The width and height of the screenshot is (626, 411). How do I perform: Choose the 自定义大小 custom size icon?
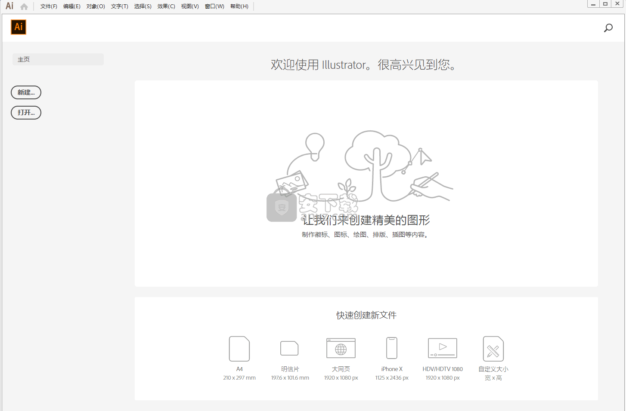point(493,349)
